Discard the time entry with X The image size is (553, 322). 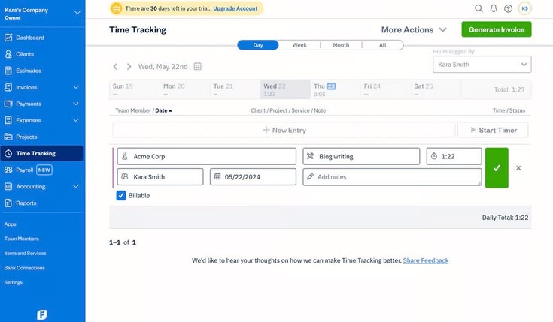(x=518, y=168)
